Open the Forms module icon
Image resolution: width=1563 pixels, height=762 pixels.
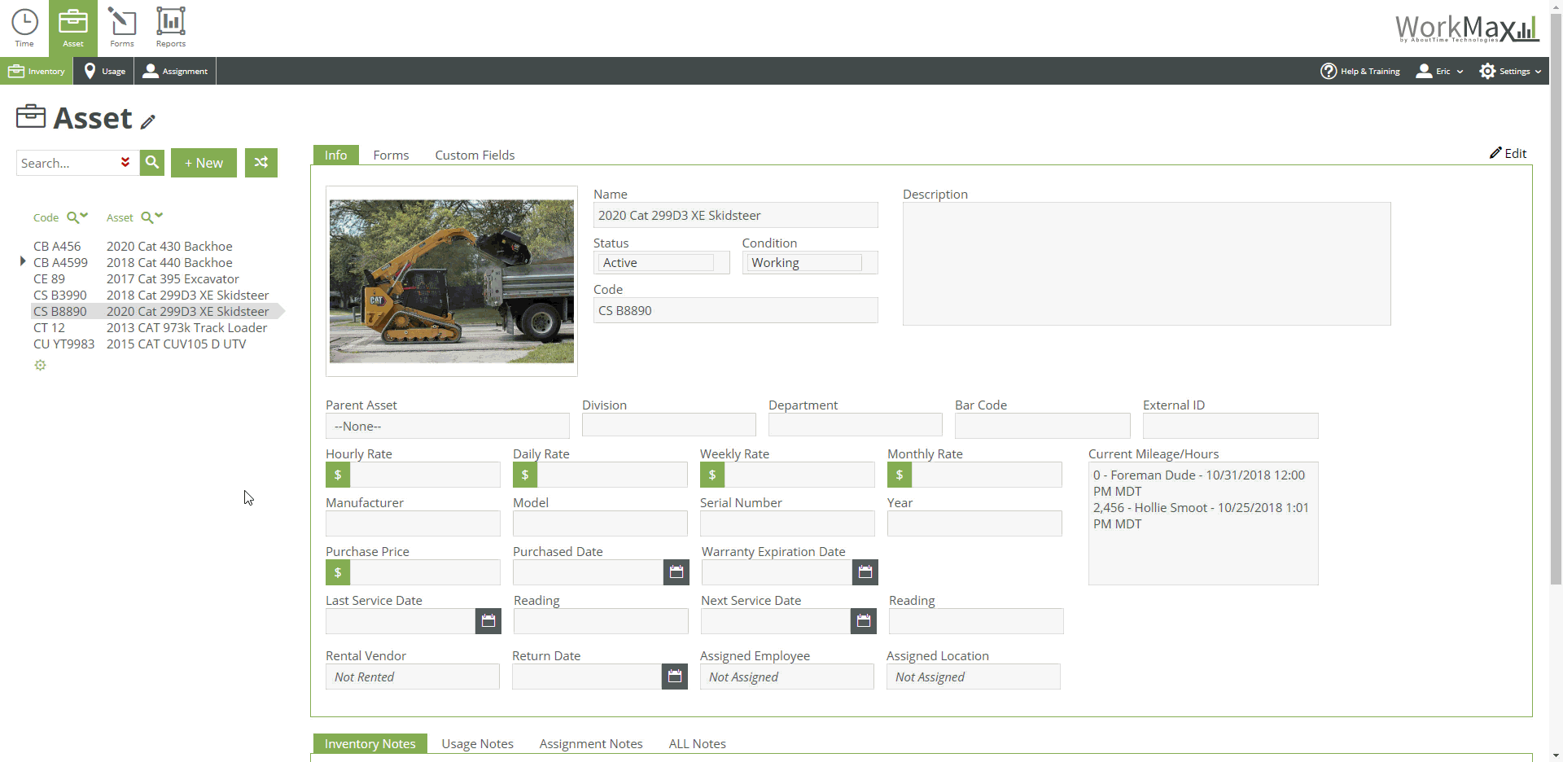click(122, 28)
